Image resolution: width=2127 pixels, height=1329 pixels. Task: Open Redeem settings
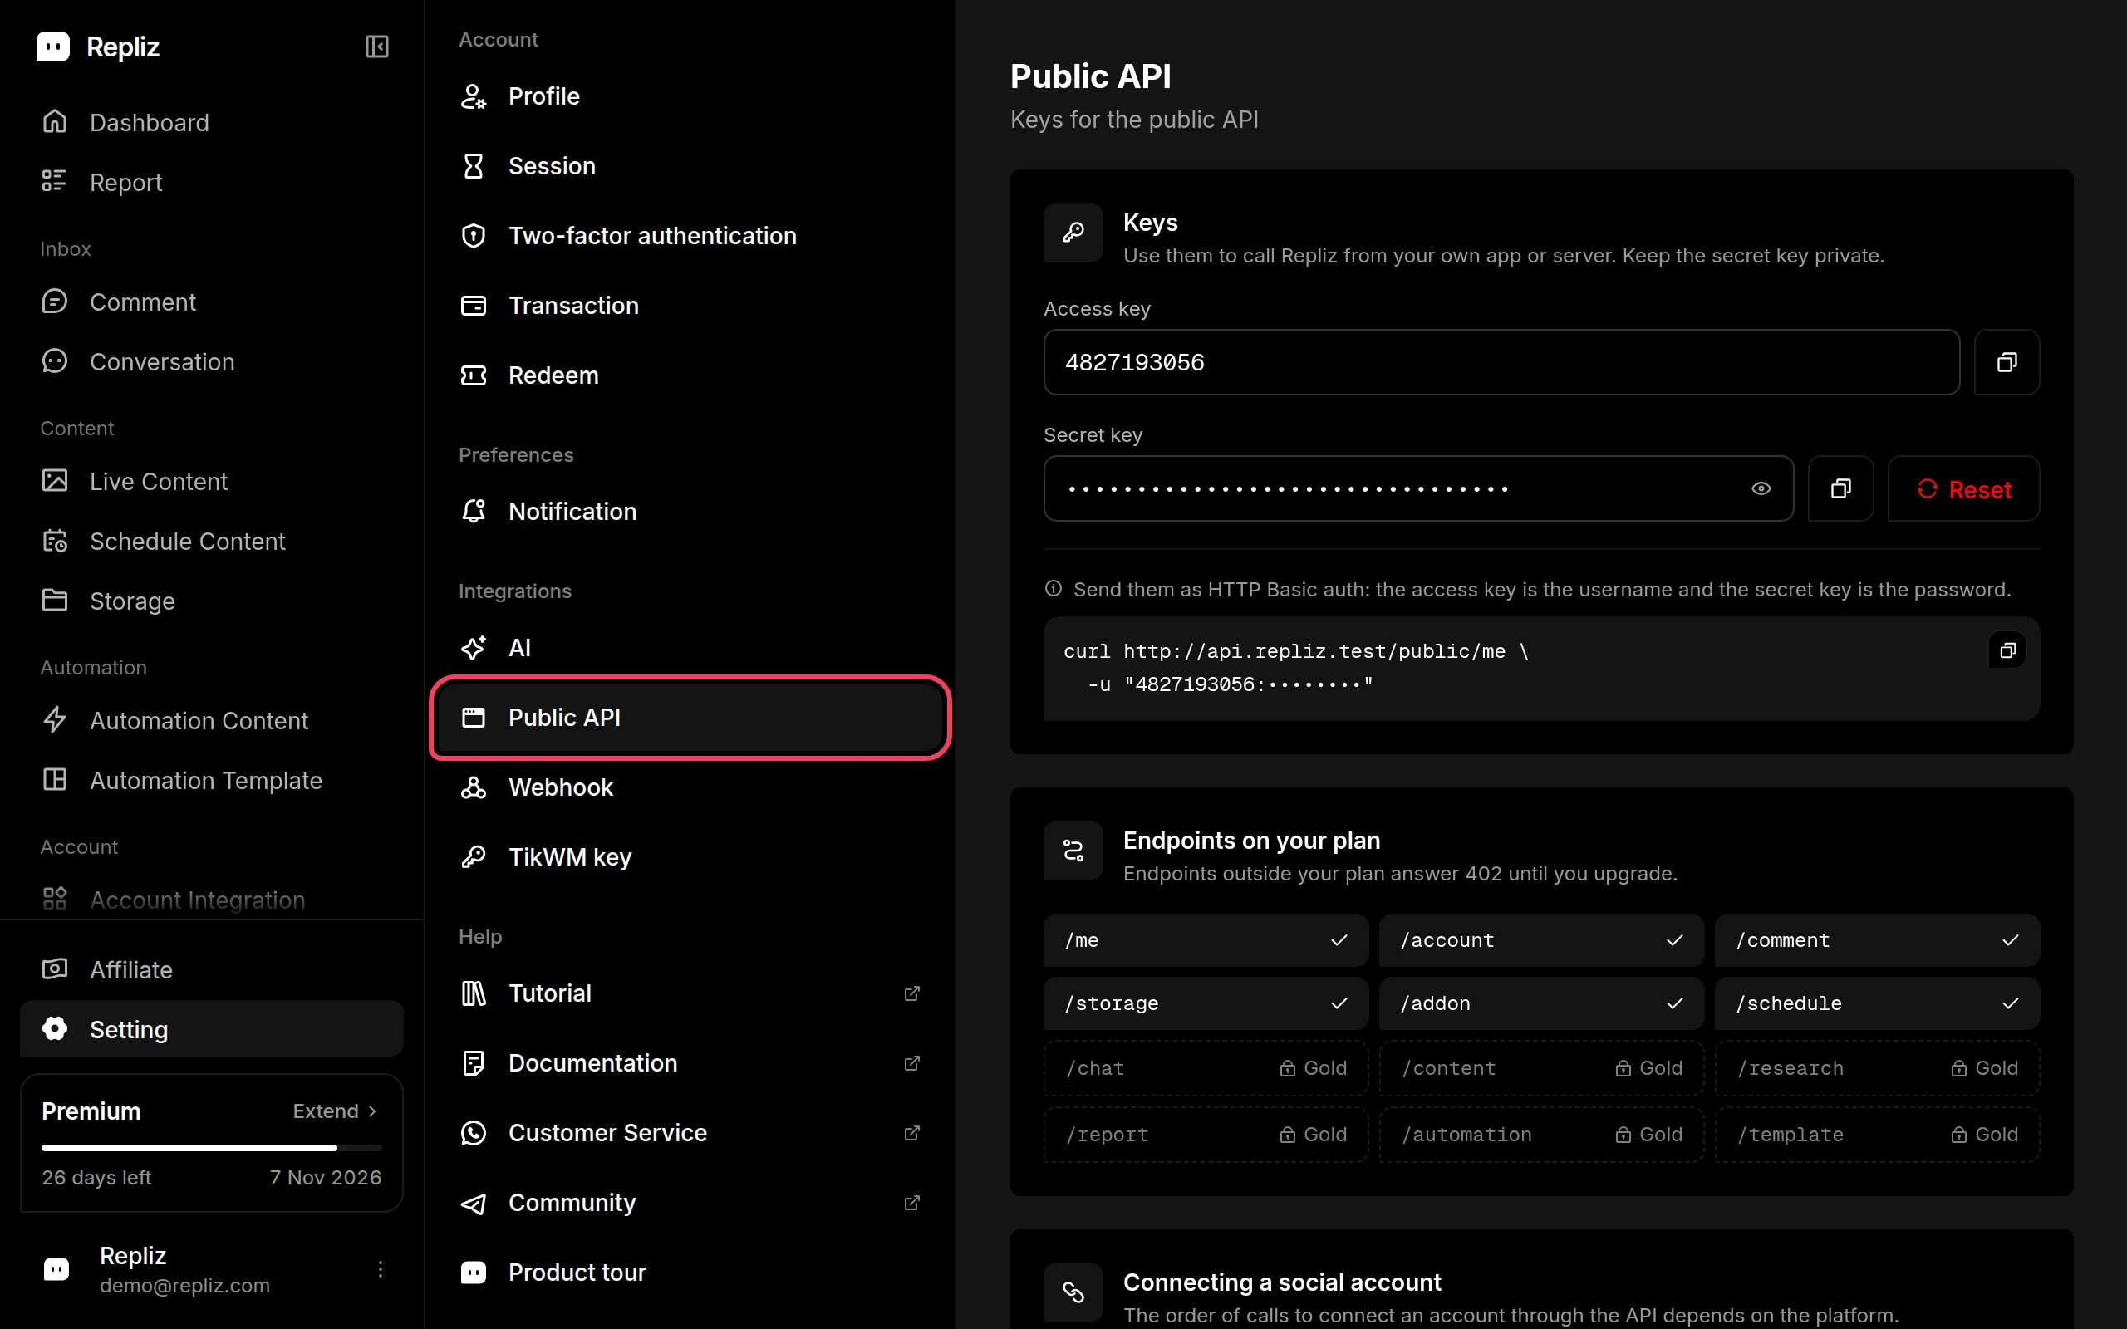(x=690, y=375)
